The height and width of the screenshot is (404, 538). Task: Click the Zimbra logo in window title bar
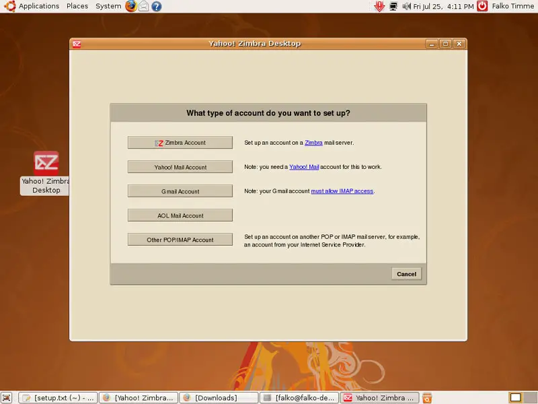[77, 44]
